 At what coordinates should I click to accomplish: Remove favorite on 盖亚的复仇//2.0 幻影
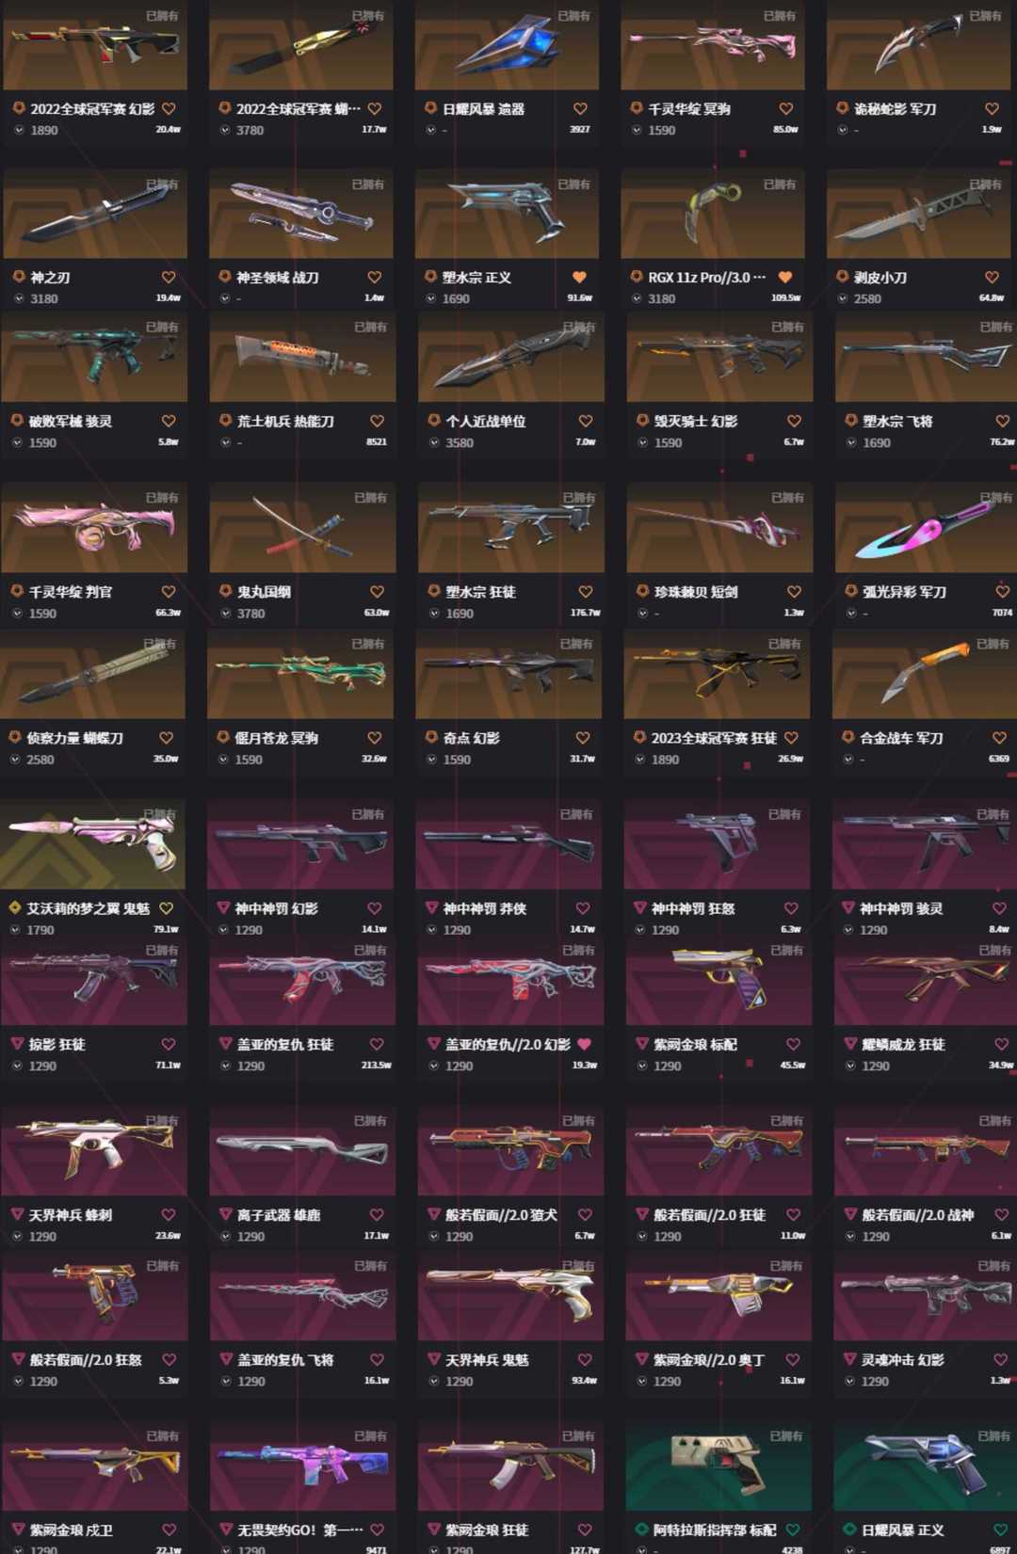tap(584, 1045)
